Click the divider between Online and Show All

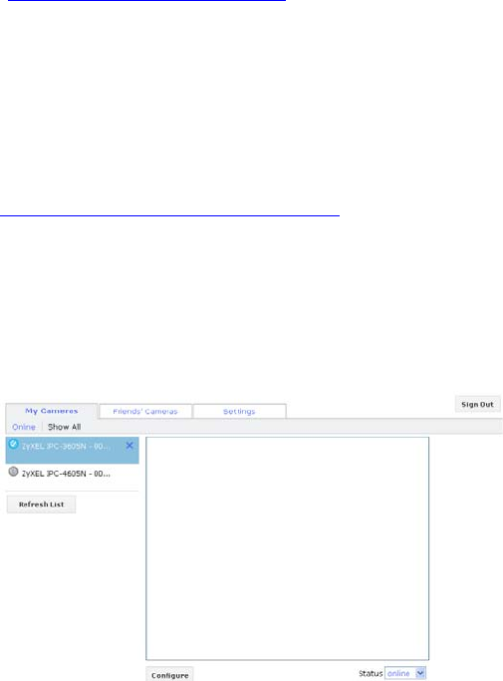pyautogui.click(x=42, y=427)
